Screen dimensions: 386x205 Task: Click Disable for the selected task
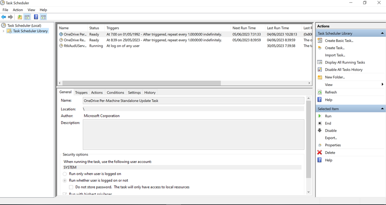pos(331,130)
